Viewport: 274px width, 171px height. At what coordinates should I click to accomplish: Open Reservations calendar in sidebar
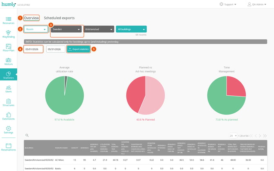pyautogui.click(x=9, y=147)
